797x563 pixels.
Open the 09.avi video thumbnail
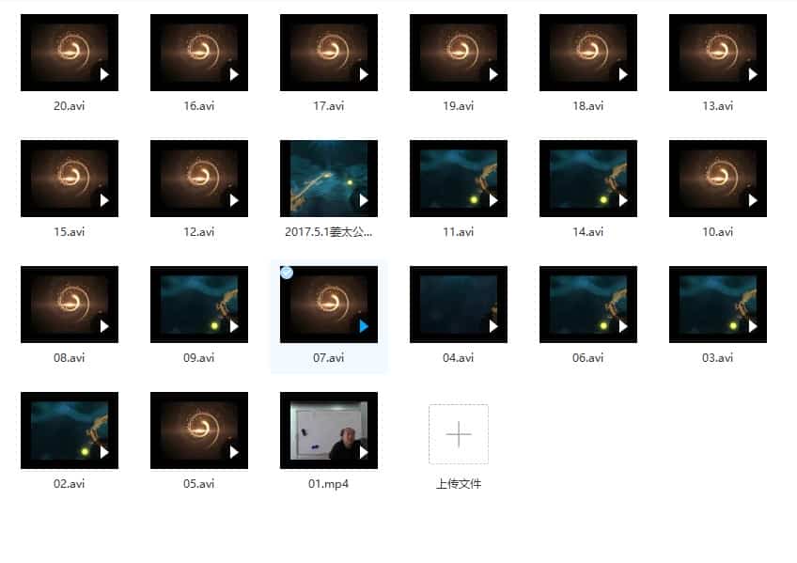(198, 305)
